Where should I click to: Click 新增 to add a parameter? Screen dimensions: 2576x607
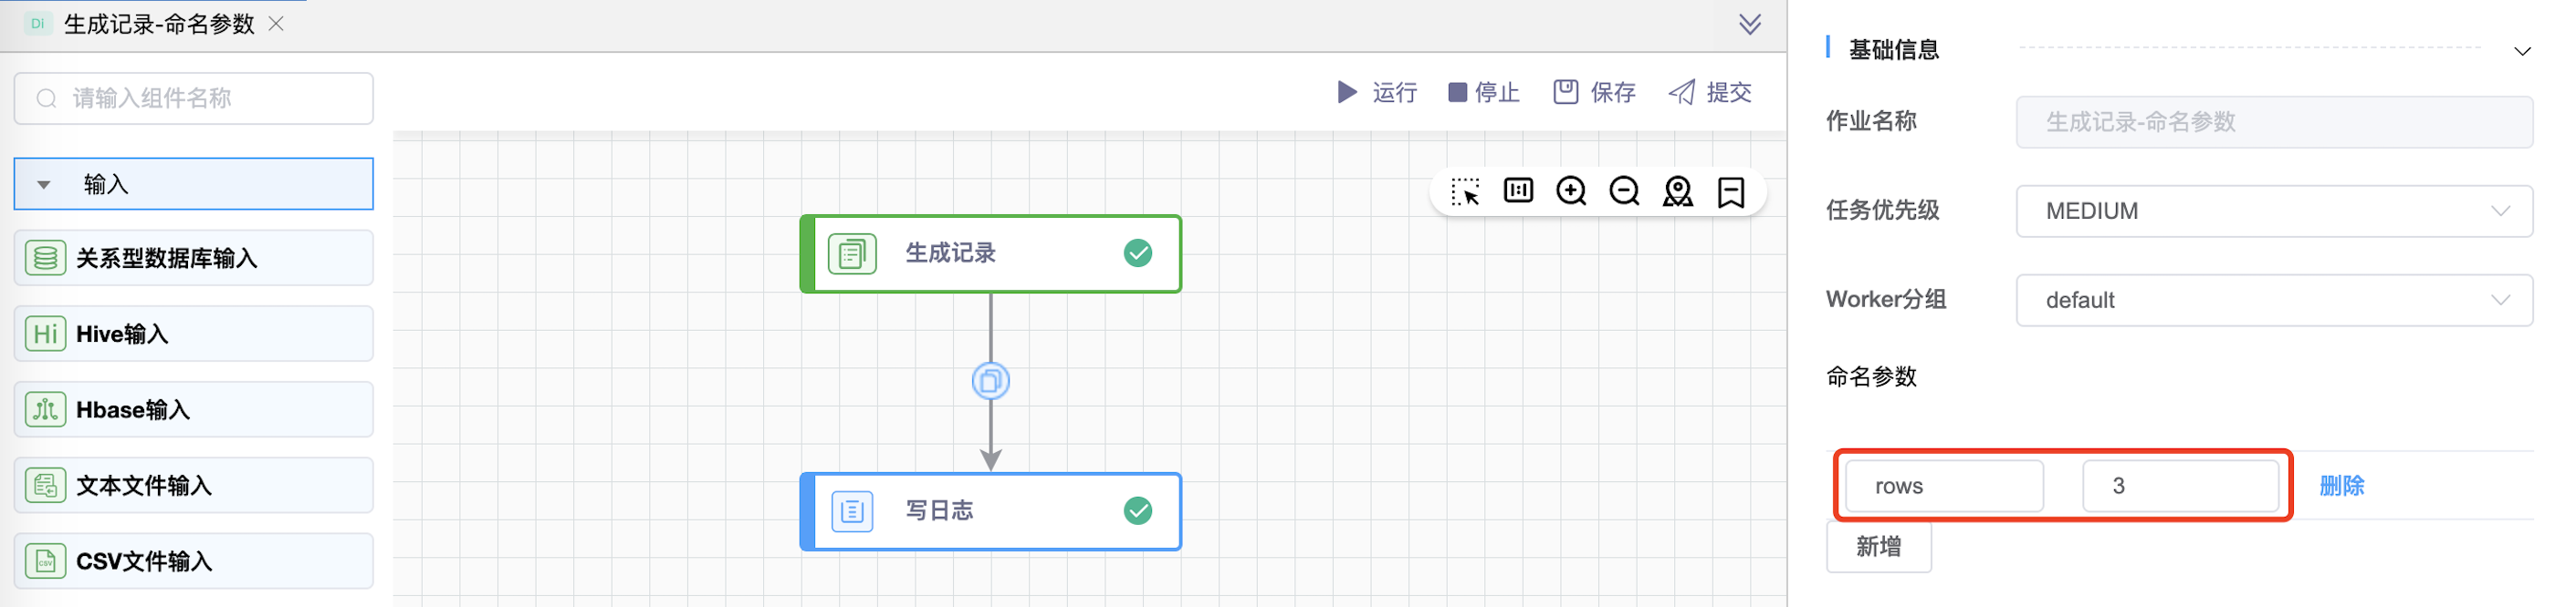coord(1878,547)
